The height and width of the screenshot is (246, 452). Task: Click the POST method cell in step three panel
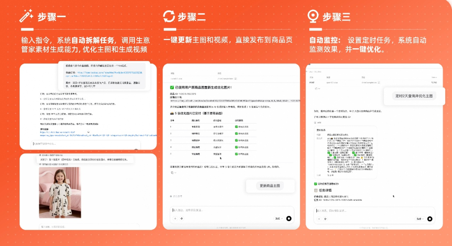(x=312, y=83)
